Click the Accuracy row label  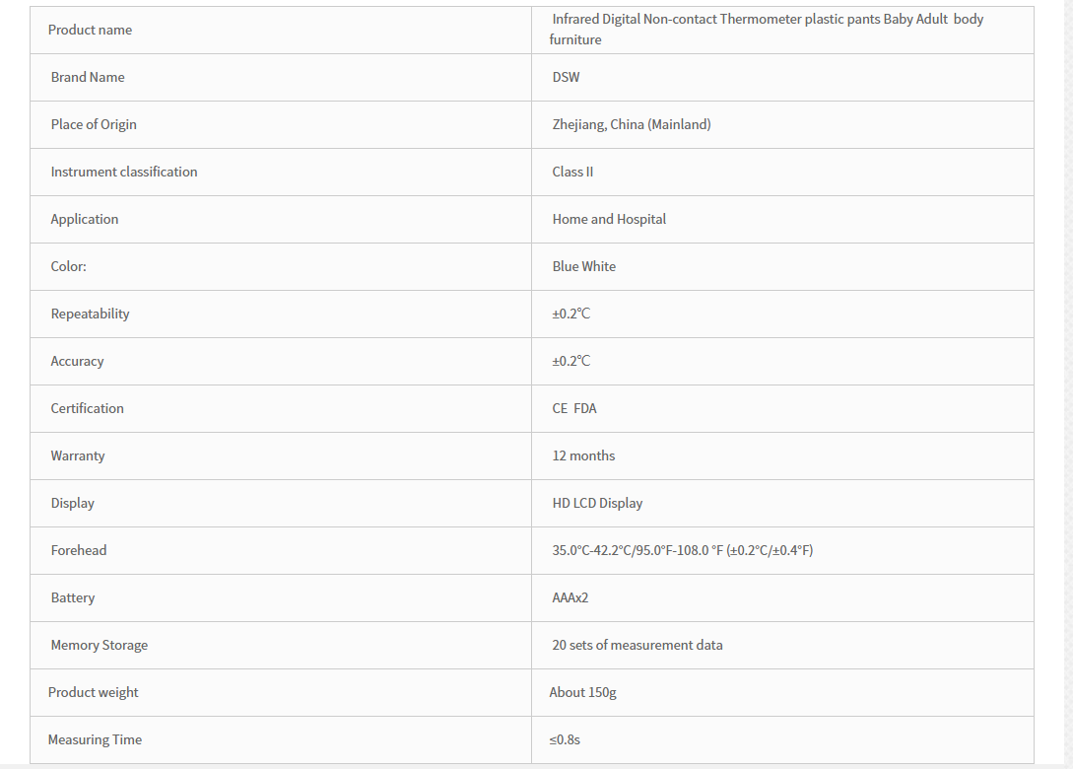point(77,361)
